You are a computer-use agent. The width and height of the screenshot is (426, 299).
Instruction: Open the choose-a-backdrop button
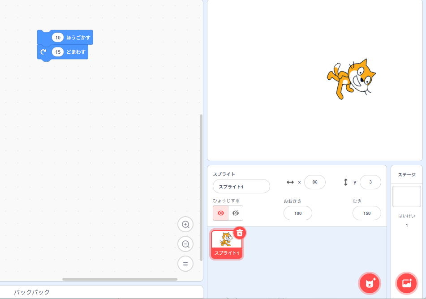point(407,283)
